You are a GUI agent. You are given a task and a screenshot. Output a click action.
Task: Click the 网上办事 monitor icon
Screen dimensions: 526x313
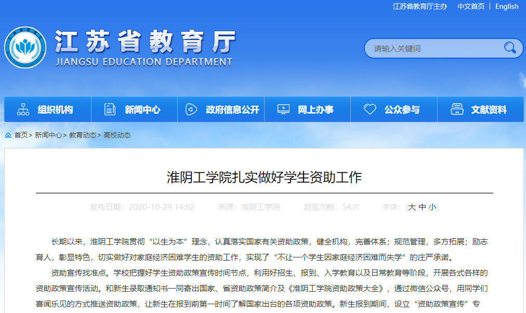[283, 110]
